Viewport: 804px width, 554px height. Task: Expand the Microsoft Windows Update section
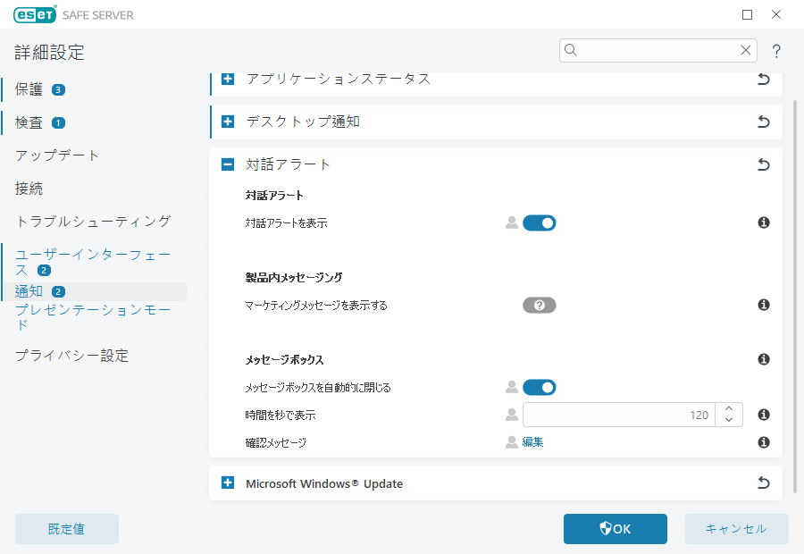coord(228,483)
